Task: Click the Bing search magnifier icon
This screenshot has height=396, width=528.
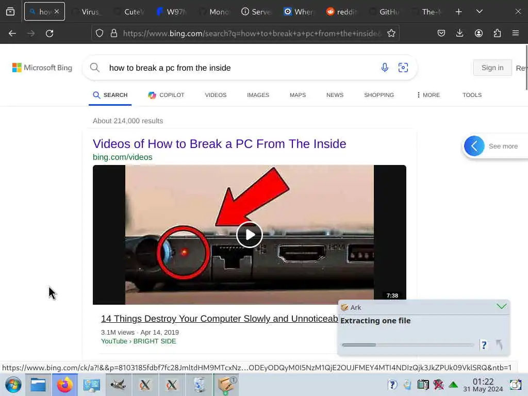Action: (x=95, y=68)
